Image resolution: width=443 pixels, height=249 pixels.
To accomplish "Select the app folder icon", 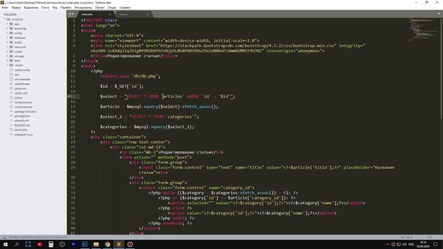I will pos(11,24).
